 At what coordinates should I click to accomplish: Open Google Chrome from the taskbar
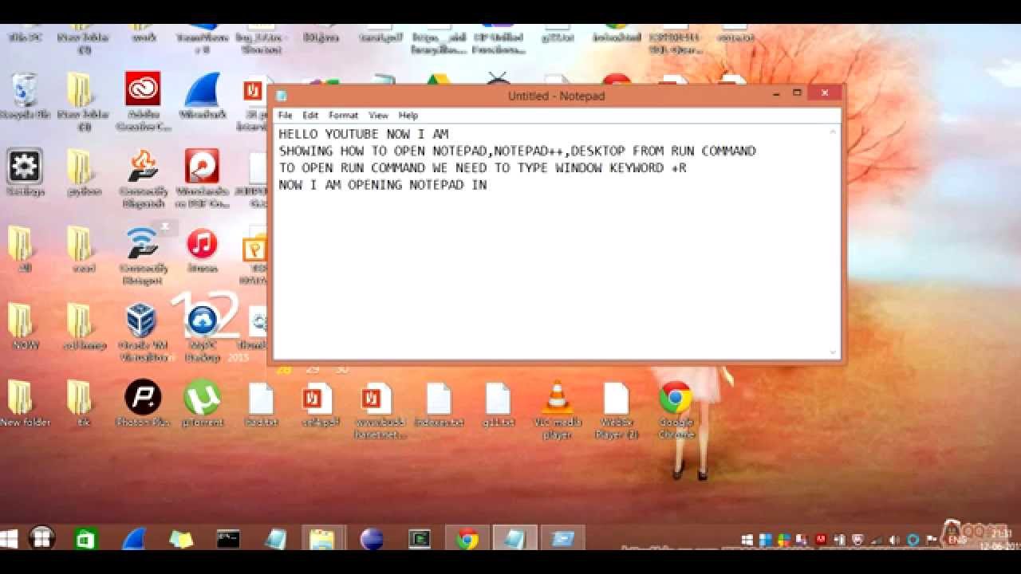(467, 539)
